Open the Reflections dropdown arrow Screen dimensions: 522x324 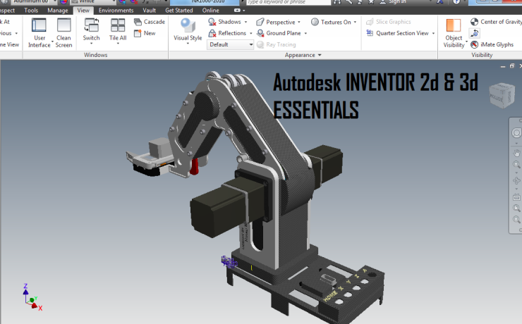[250, 33]
